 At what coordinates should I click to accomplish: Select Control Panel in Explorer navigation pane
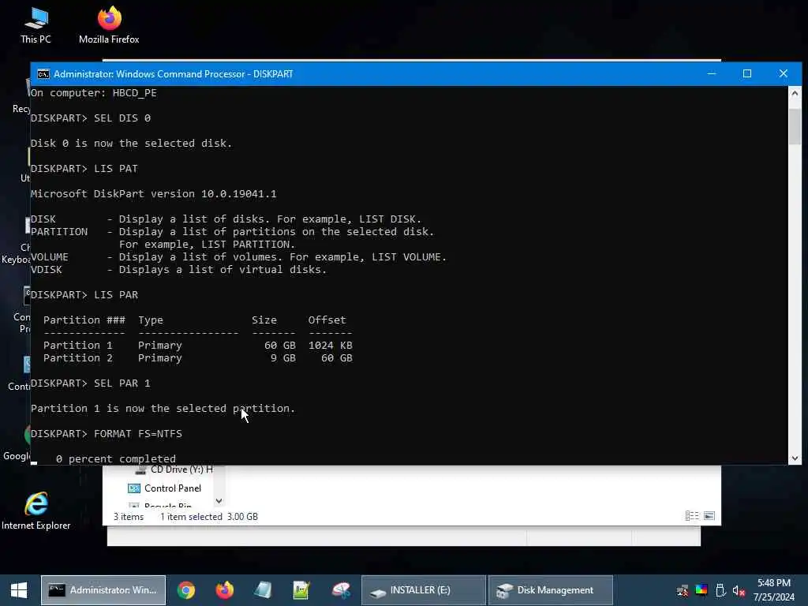tap(165, 488)
